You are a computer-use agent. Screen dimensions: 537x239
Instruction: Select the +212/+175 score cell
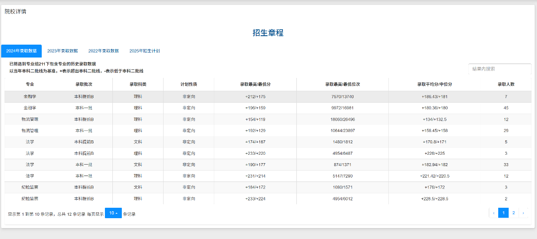256,97
